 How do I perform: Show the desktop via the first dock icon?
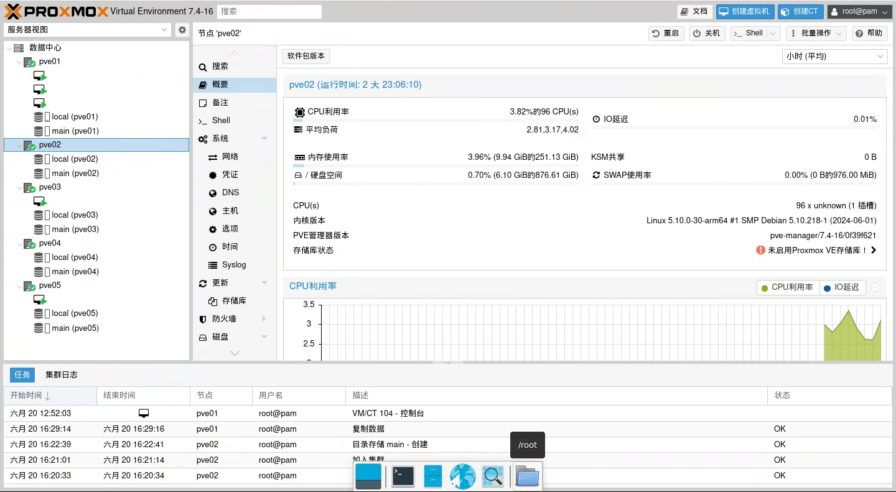tap(368, 476)
